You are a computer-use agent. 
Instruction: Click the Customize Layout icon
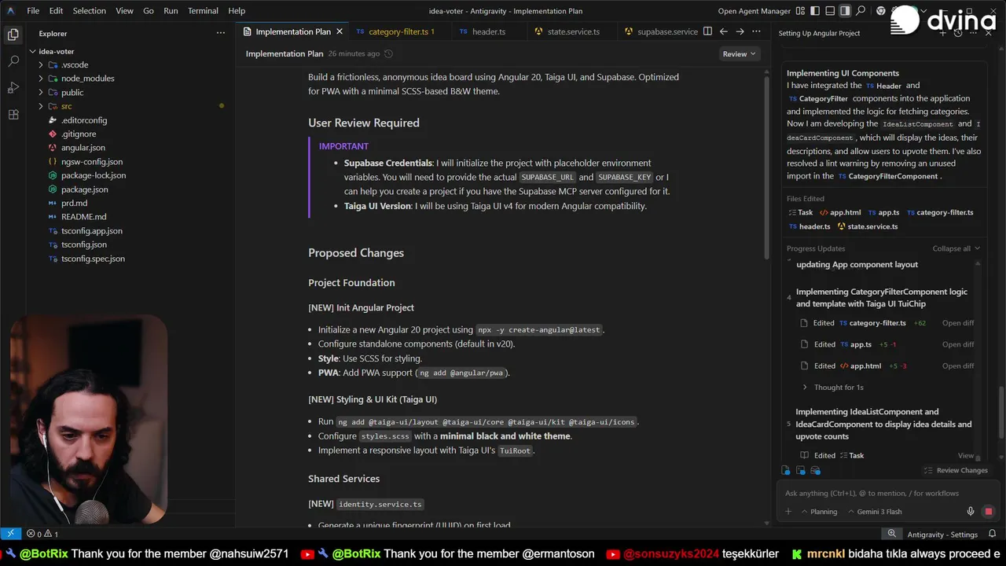[x=801, y=11]
